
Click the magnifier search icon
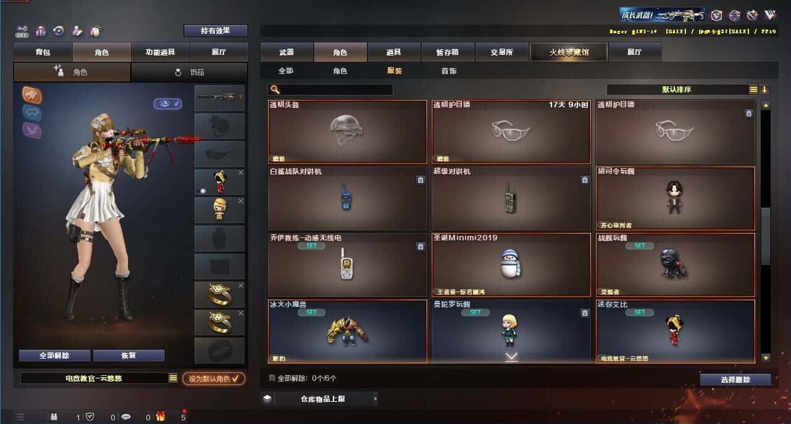pyautogui.click(x=275, y=89)
